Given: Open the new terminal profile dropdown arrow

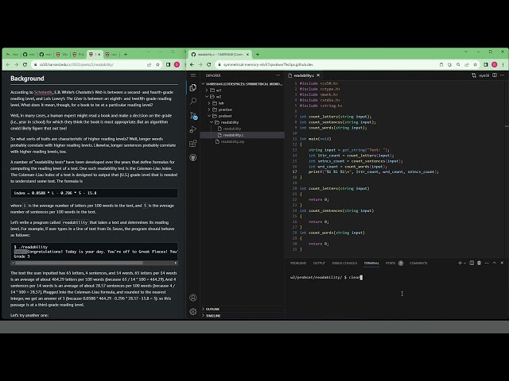Looking at the screenshot, I should 464,263.
